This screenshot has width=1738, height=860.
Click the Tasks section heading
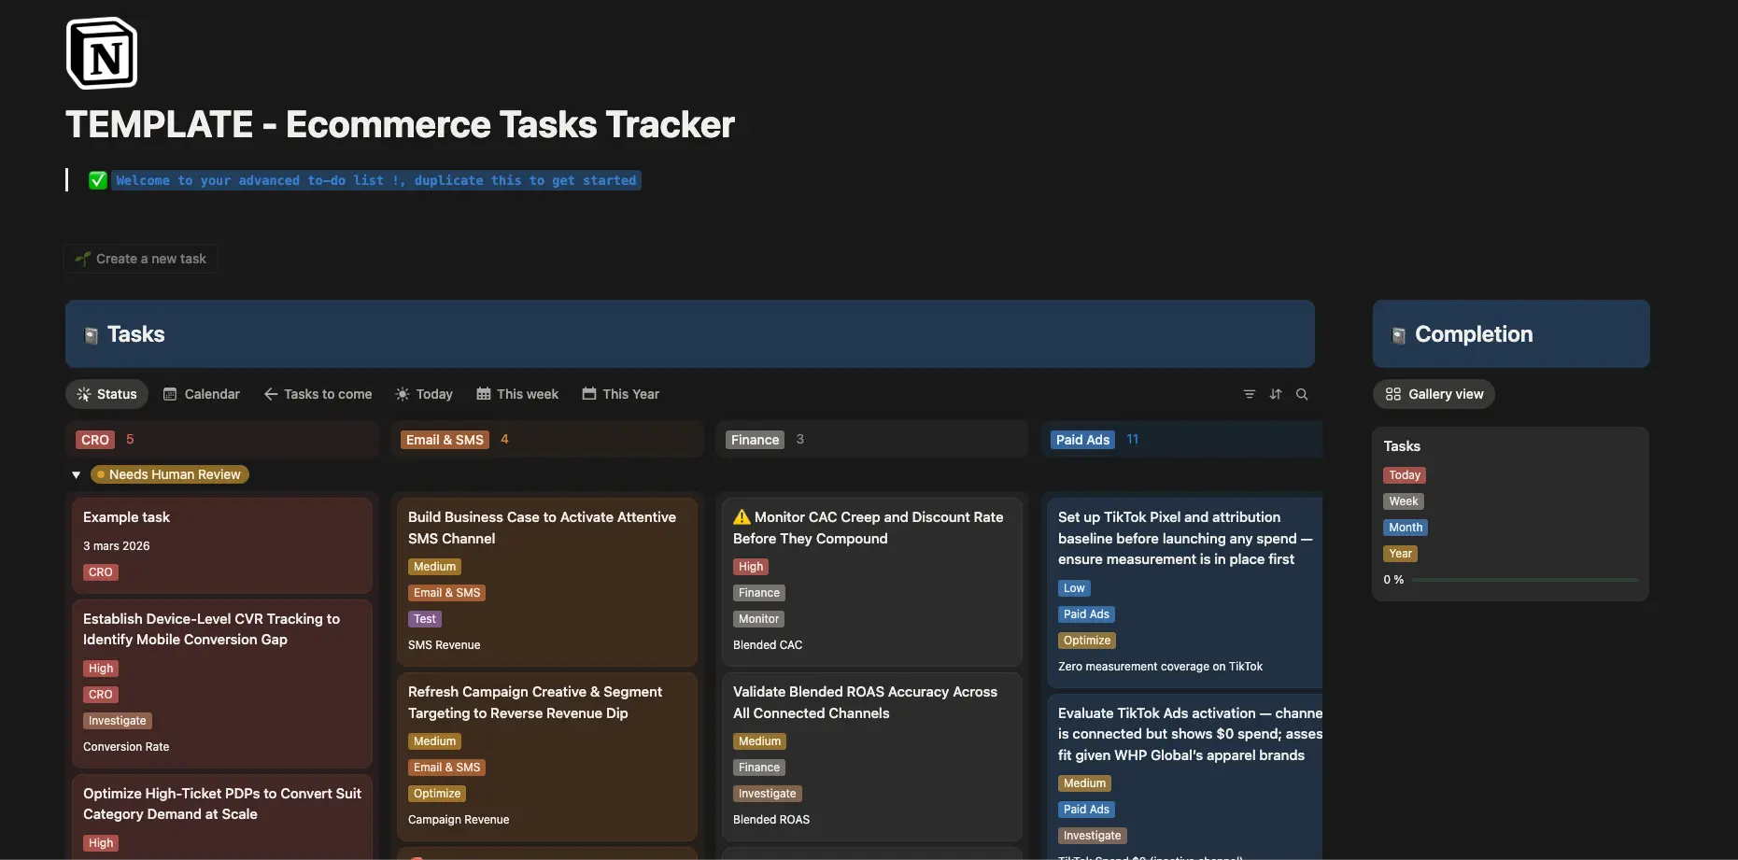[x=136, y=334]
